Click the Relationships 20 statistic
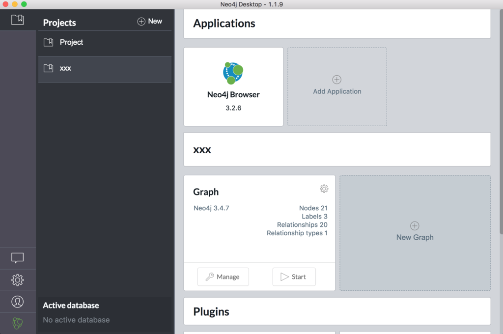This screenshot has height=334, width=503. click(302, 224)
